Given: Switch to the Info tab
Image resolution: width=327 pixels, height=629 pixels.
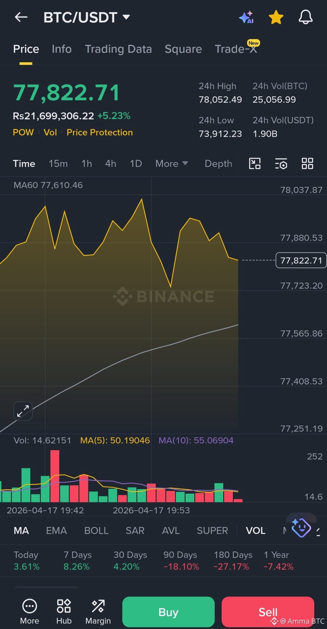Looking at the screenshot, I should pos(62,49).
